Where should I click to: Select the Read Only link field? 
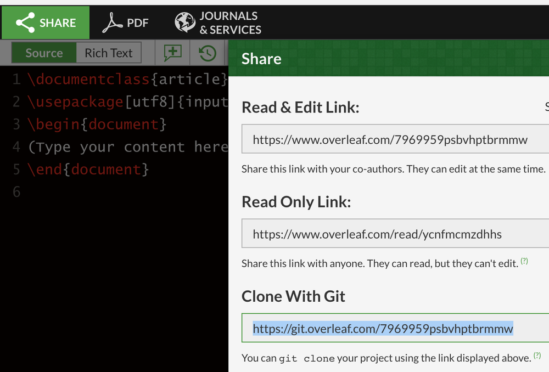[x=395, y=233]
